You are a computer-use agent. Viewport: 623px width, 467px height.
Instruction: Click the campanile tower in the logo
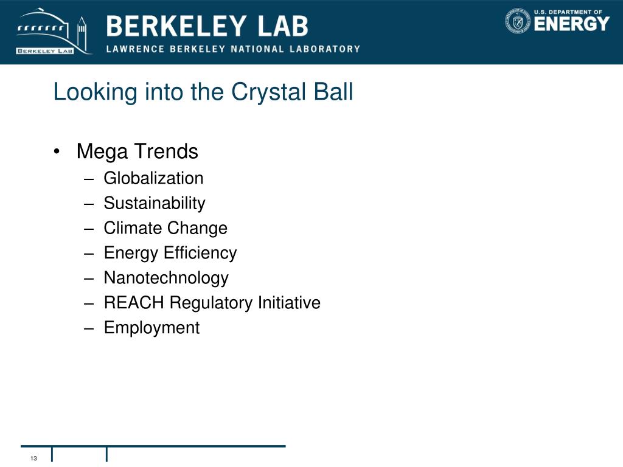tap(82, 33)
